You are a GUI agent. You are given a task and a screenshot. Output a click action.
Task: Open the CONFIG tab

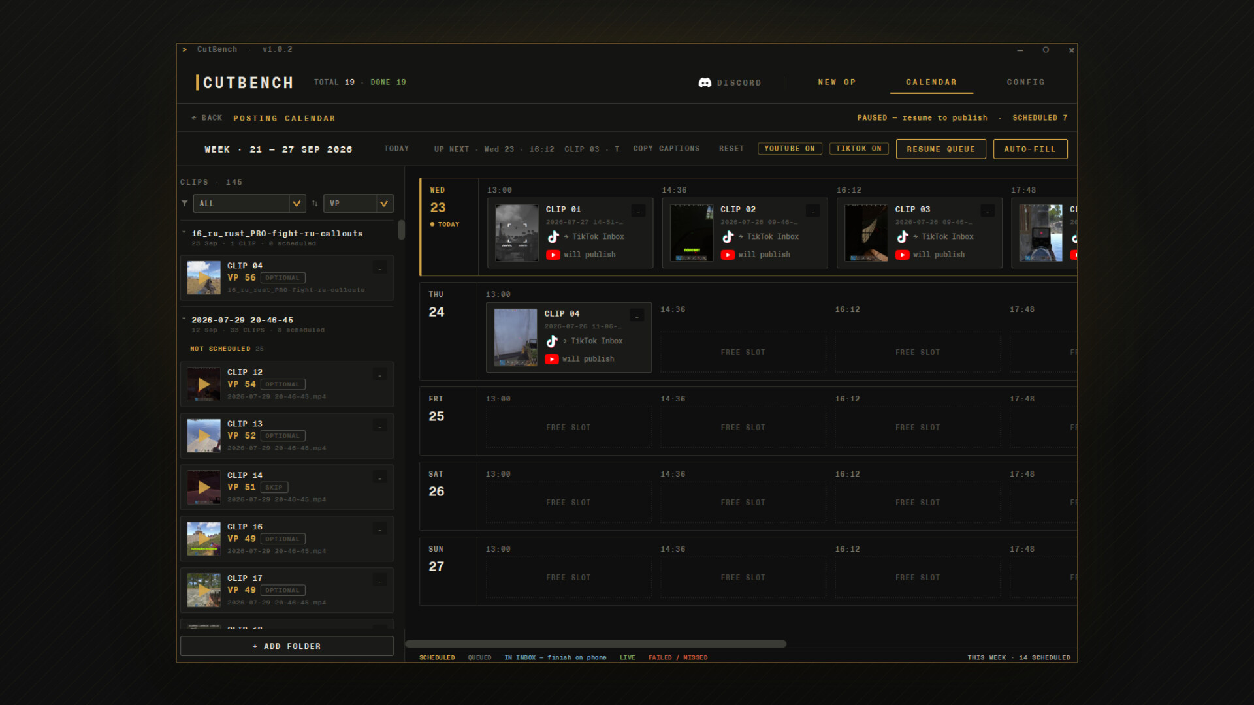coord(1025,82)
